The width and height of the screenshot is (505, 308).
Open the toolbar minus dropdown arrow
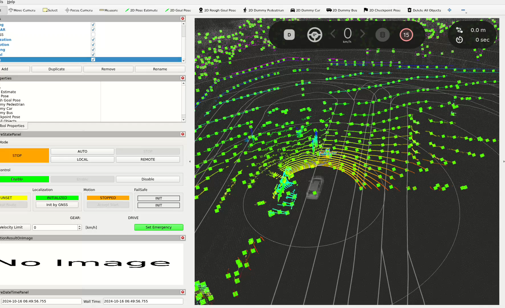[x=466, y=13]
